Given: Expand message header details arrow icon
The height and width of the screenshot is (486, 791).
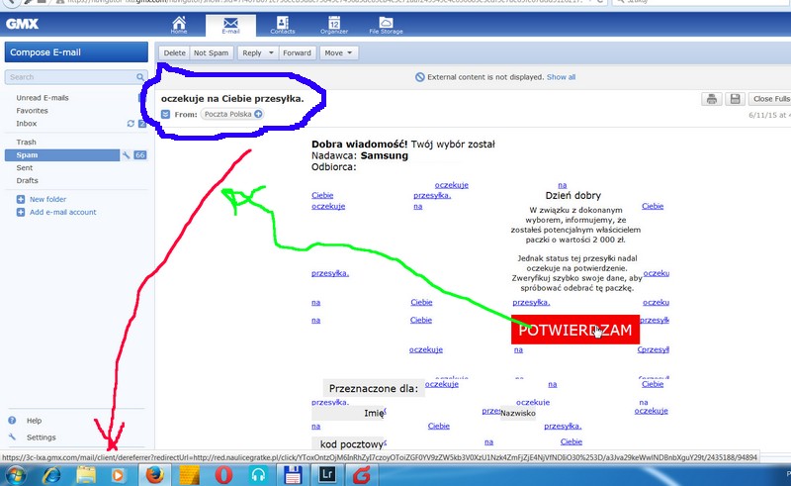Looking at the screenshot, I should [165, 114].
